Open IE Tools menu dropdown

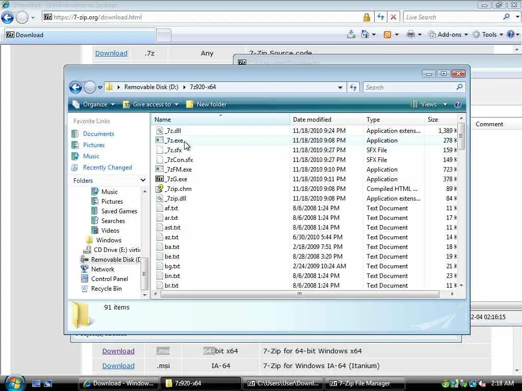(x=489, y=35)
